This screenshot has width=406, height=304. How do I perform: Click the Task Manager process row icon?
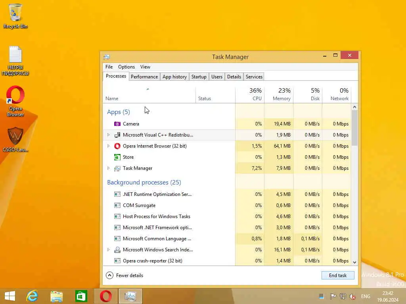pyautogui.click(x=117, y=168)
